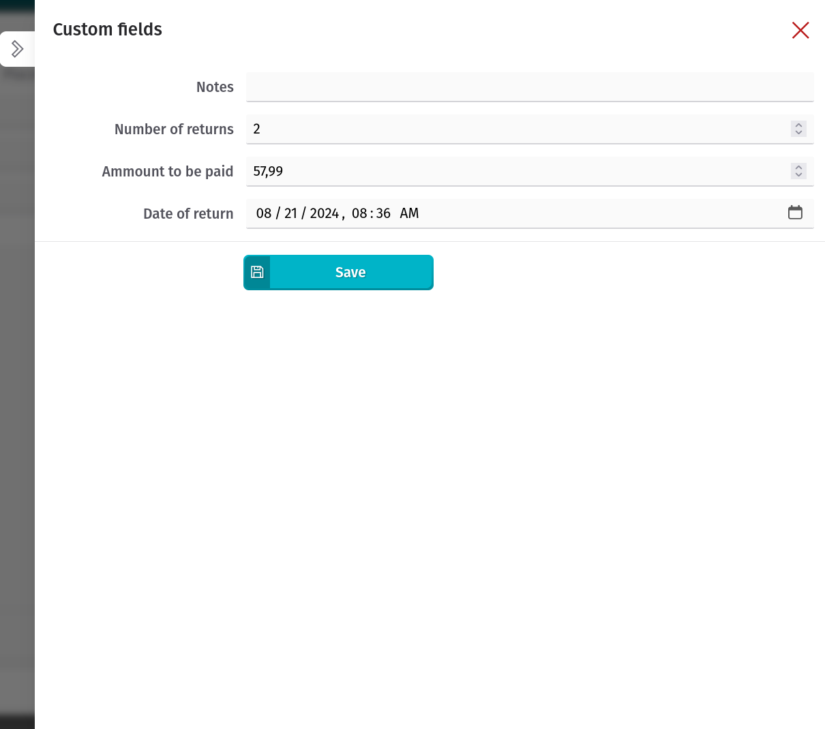This screenshot has width=825, height=729.
Task: Close the Custom fields panel
Action: [800, 30]
